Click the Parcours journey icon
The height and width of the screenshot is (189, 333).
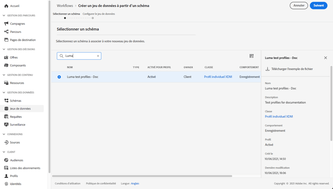point(6,31)
